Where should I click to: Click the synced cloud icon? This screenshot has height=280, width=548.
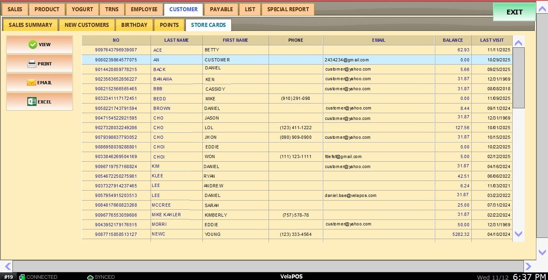tap(90, 277)
